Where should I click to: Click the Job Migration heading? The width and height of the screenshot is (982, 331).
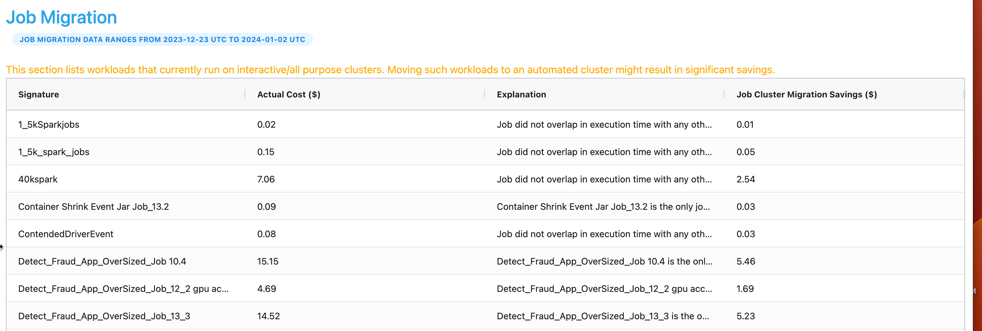[x=61, y=18]
